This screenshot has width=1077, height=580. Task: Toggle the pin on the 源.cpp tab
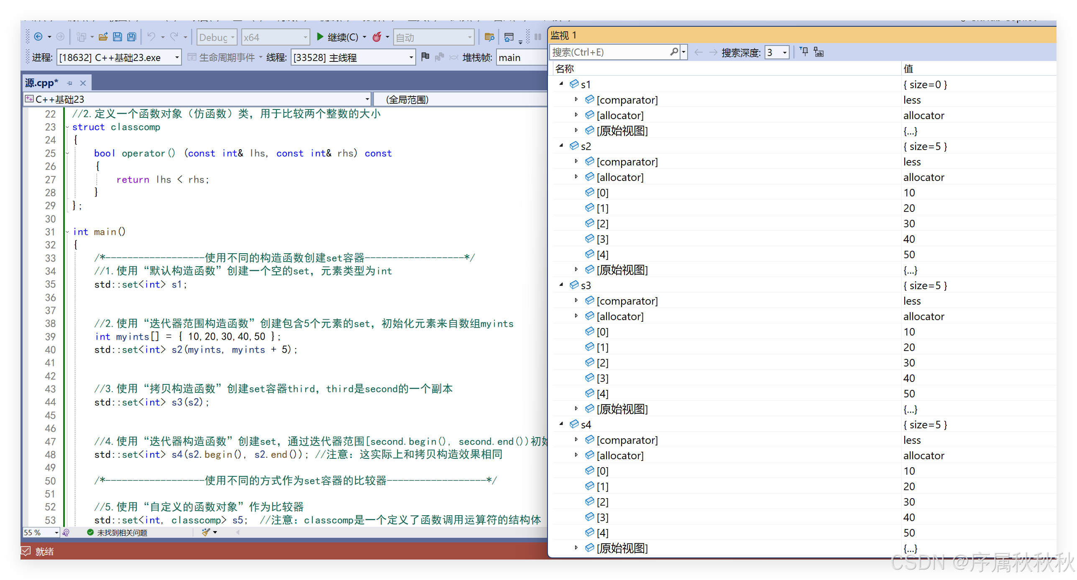click(x=70, y=83)
